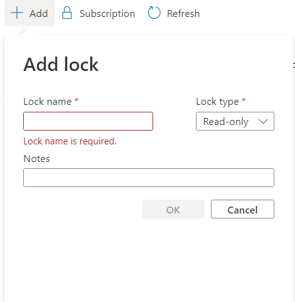The height and width of the screenshot is (302, 295).
Task: Focus the Notes text field
Action: tap(149, 178)
